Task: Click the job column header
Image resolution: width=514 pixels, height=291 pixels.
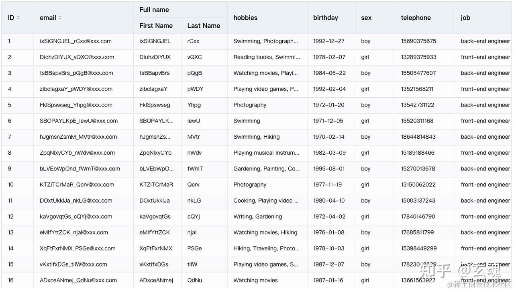Action: coord(465,18)
